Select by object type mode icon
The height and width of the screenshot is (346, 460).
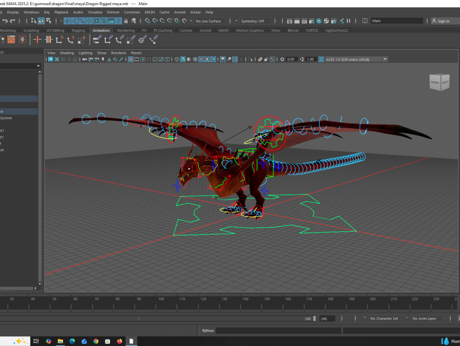point(41,21)
